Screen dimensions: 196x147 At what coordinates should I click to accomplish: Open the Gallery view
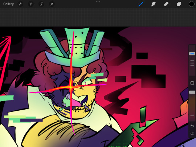[8, 4]
